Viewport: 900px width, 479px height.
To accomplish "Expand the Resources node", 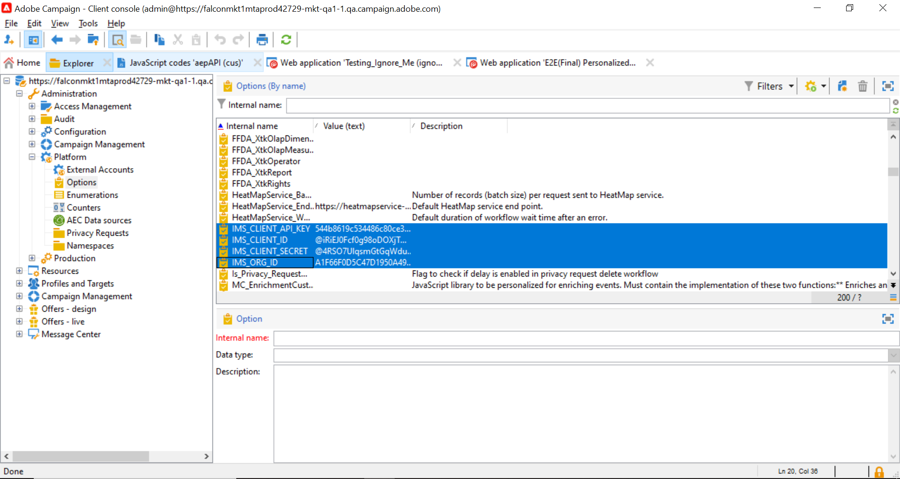I will (x=19, y=271).
